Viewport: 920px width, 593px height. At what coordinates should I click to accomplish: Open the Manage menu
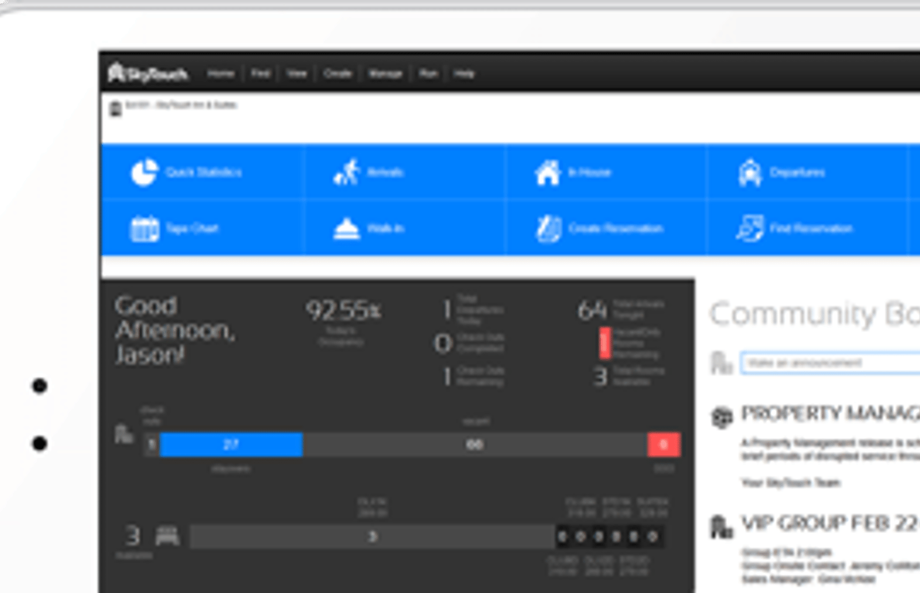click(x=385, y=74)
